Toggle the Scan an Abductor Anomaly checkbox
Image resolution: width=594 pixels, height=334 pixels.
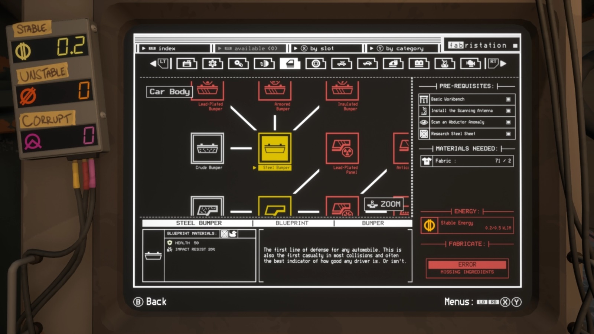[x=508, y=122]
